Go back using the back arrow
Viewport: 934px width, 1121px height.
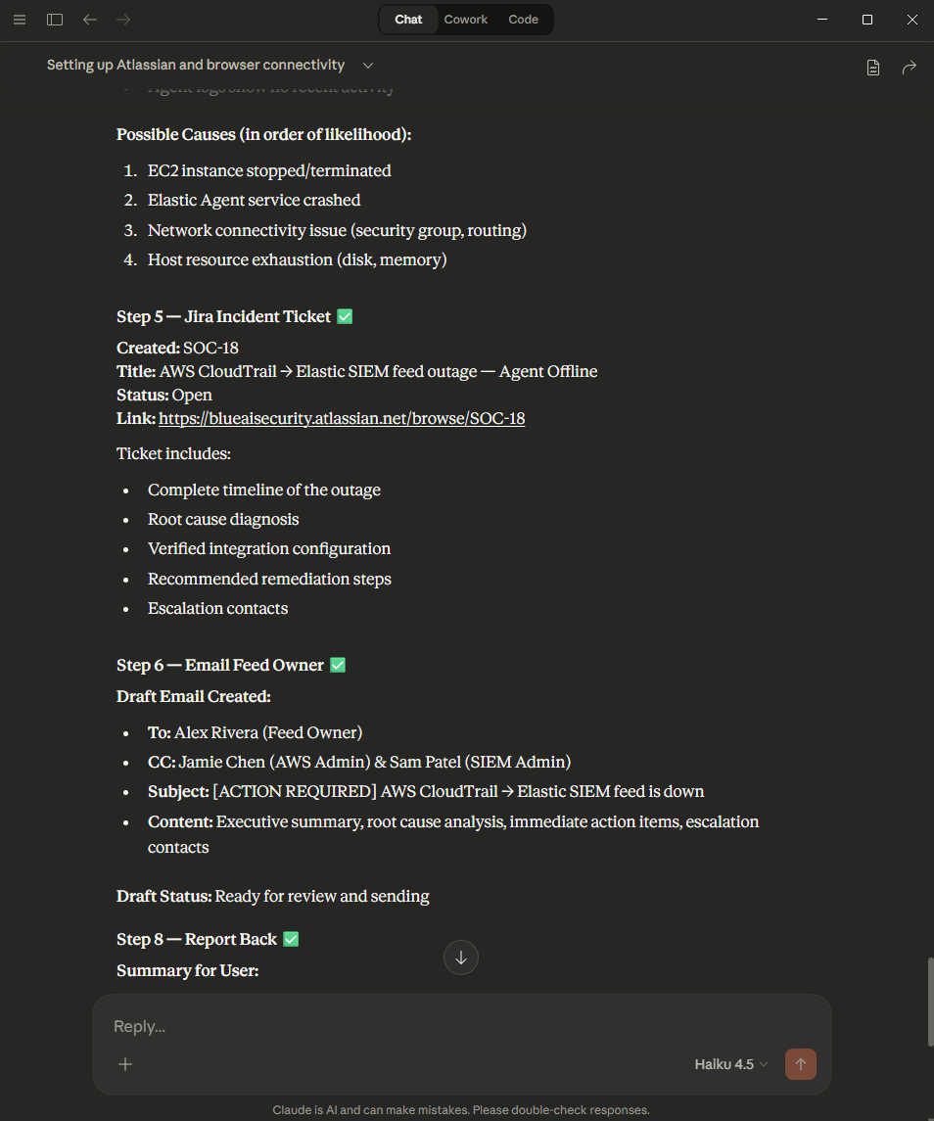[x=89, y=20]
